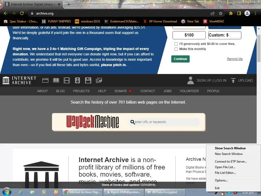Viewport: 261px width, 196px height.
Task: Open the Audio speaker icon
Action: [77, 80]
